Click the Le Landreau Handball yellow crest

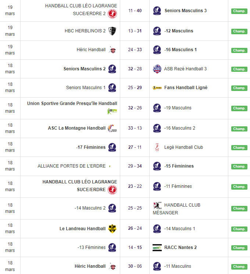click(x=112, y=229)
